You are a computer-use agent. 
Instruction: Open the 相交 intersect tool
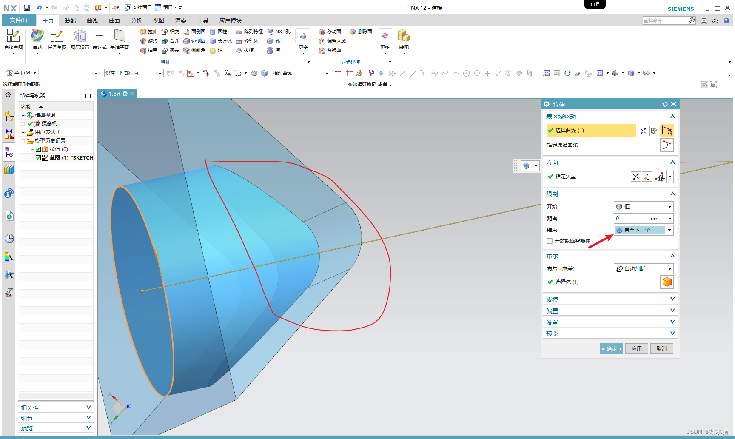point(170,31)
